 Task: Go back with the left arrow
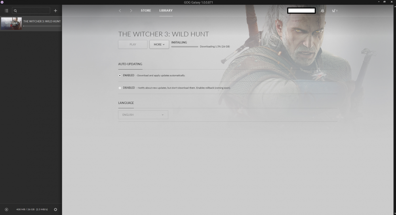pos(120,11)
